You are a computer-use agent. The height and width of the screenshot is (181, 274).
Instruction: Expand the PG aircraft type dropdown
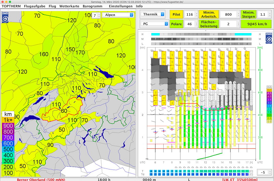point(154,24)
